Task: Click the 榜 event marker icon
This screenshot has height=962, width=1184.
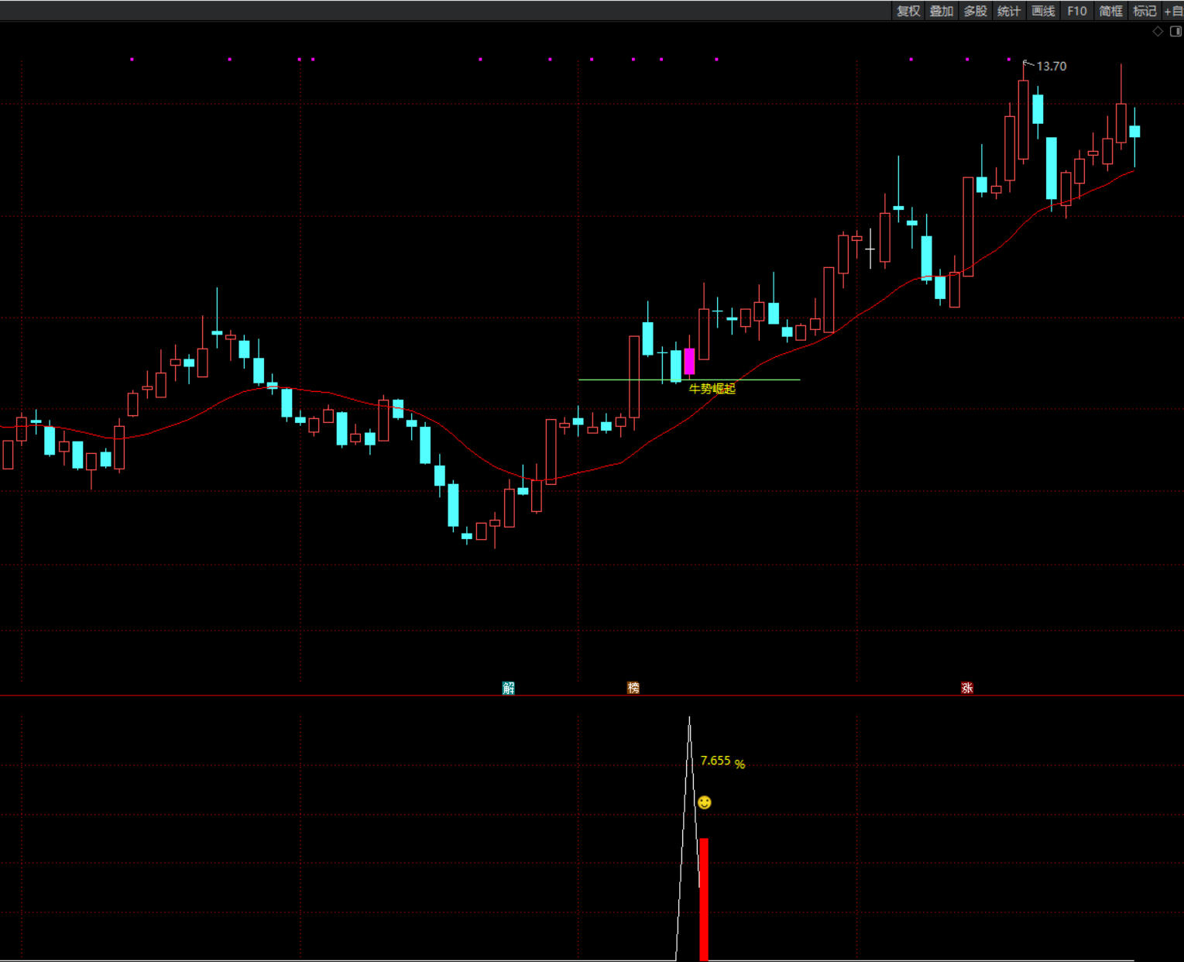Action: click(x=633, y=688)
